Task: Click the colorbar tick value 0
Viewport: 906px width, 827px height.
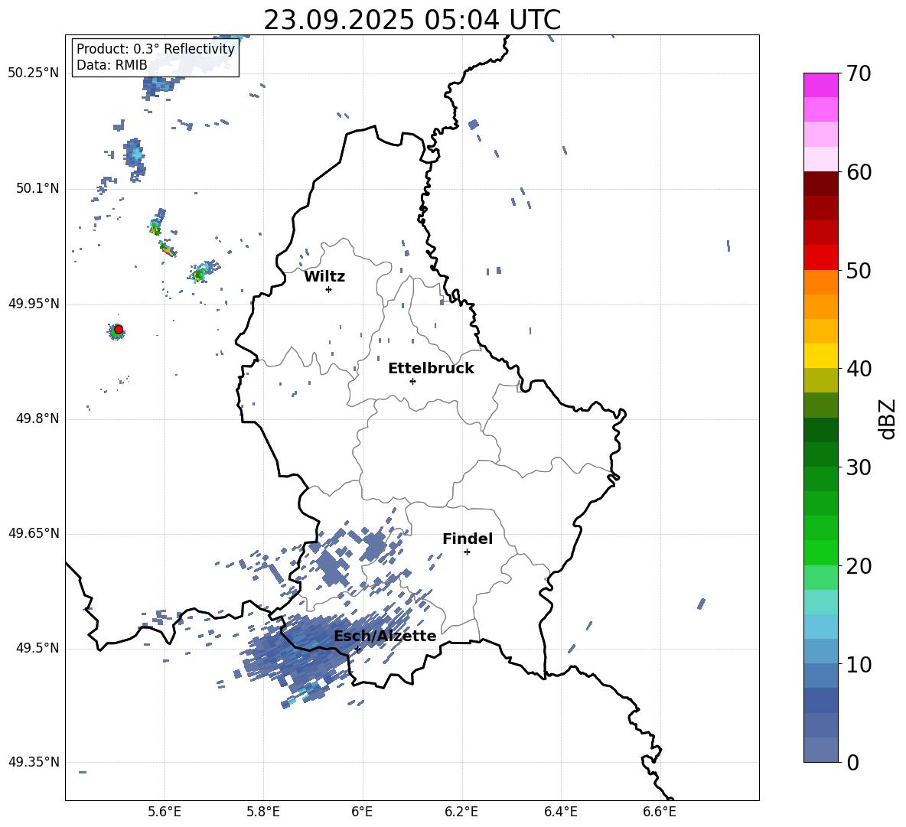Action: pyautogui.click(x=853, y=762)
